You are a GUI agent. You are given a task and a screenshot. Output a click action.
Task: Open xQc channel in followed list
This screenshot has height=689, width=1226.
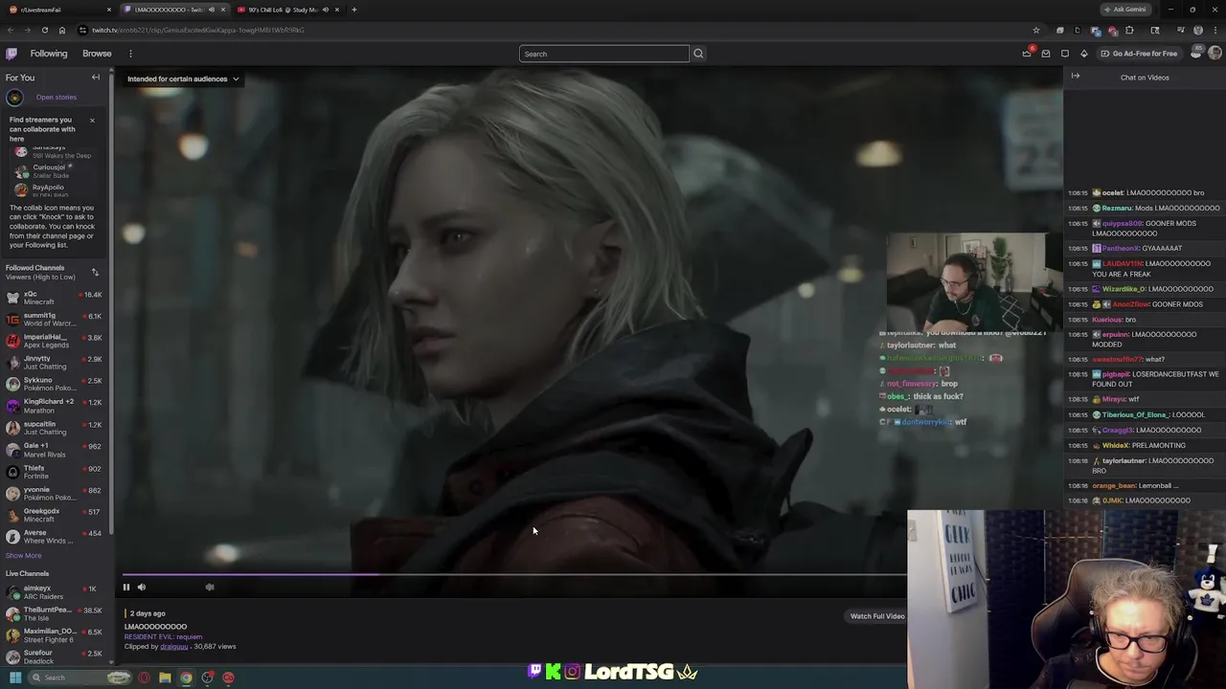pyautogui.click(x=54, y=298)
